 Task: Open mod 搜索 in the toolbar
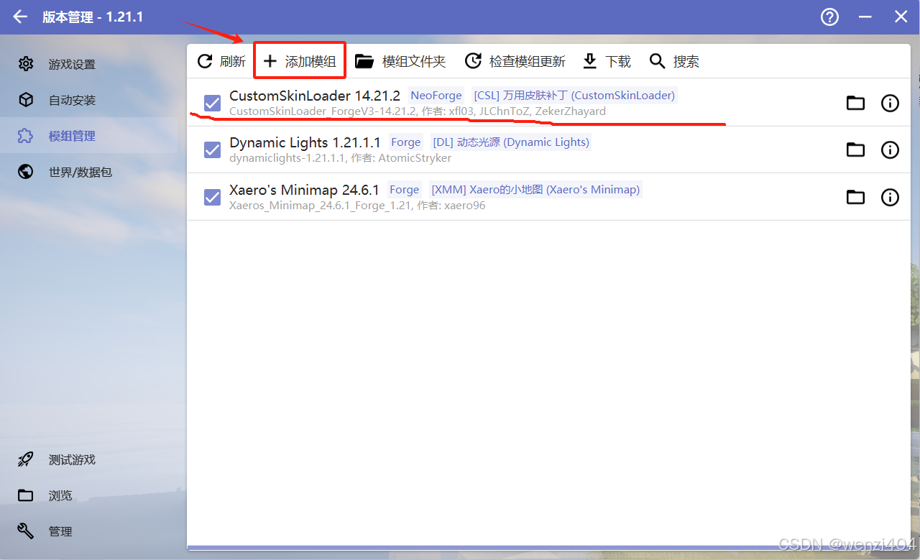(x=674, y=61)
